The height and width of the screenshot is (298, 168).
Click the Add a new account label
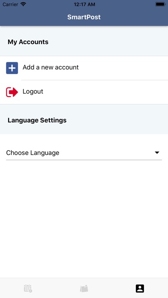(x=51, y=67)
